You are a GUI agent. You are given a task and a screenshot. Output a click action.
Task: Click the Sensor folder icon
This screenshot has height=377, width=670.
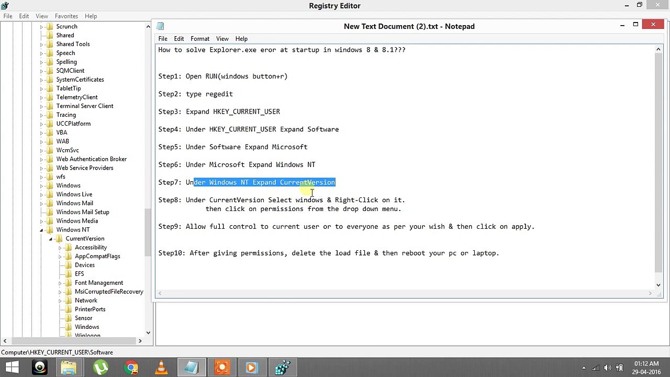(68, 318)
